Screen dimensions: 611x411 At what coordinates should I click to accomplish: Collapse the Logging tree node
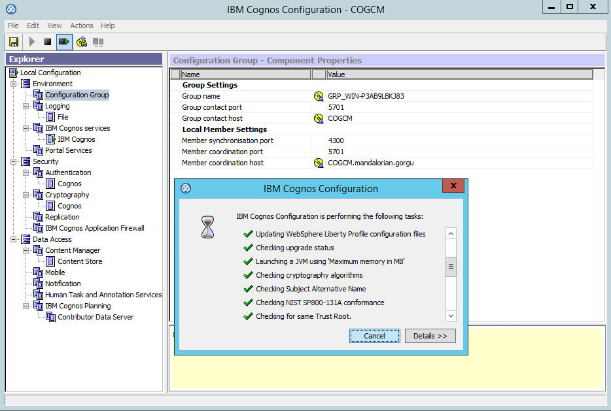(26, 106)
